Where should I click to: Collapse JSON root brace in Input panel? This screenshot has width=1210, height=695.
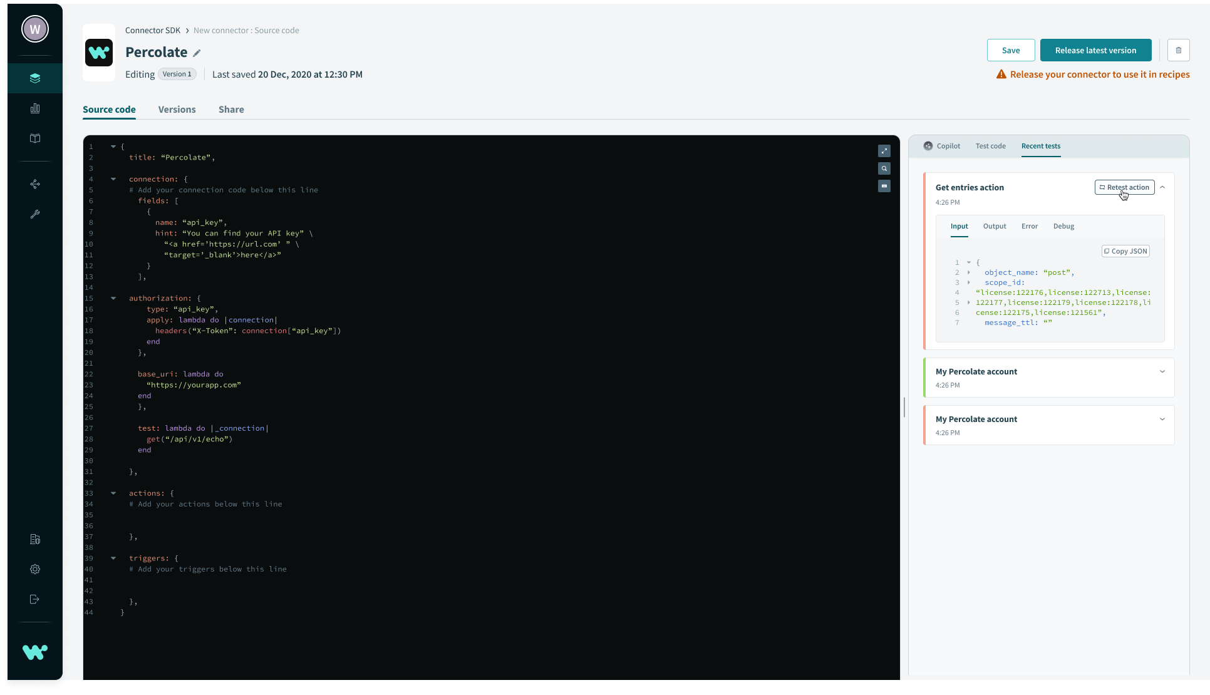coord(969,262)
